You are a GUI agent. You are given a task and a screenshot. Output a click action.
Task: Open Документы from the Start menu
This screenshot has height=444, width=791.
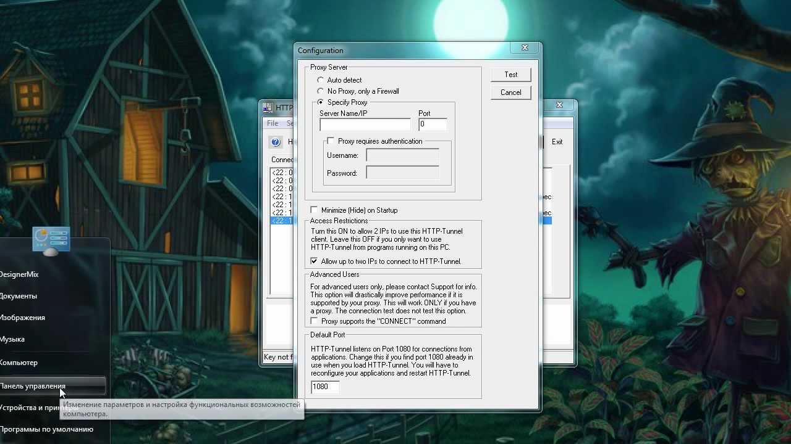[19, 296]
